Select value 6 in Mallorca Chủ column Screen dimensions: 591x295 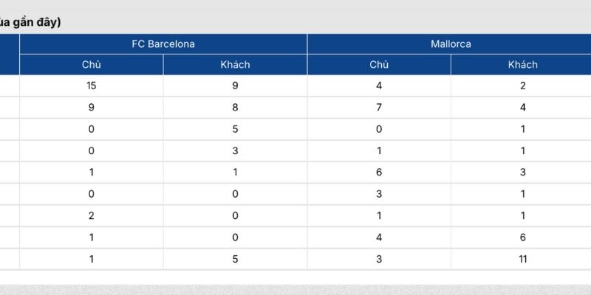[x=379, y=172]
